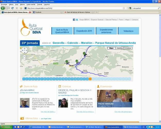Go back with the green back arrow
Image resolution: width=161 pixels, height=129 pixels.
click(x=3, y=8)
